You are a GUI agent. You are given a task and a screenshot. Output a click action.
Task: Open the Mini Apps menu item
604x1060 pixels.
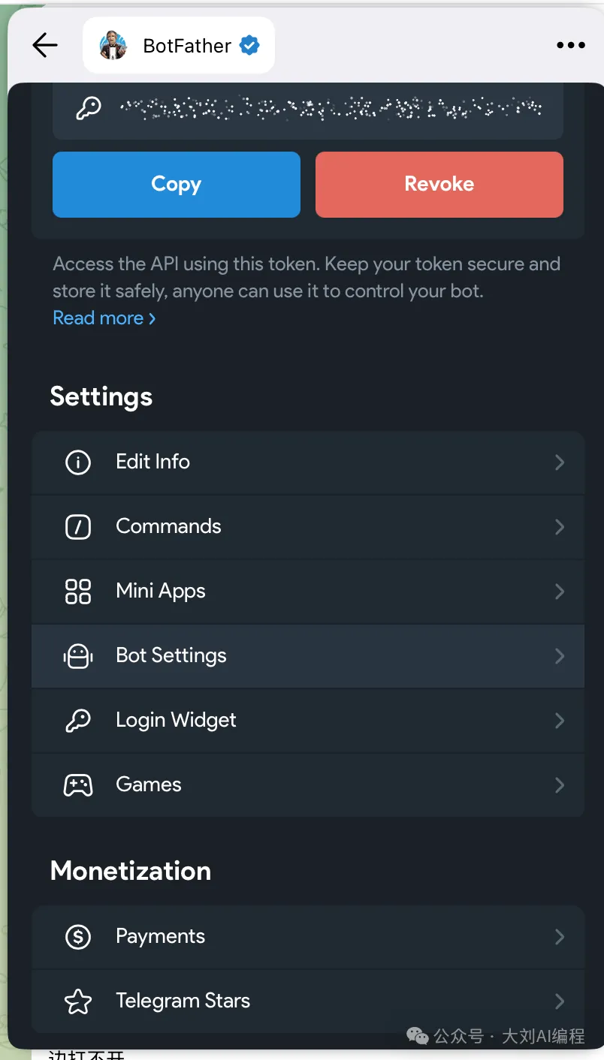pos(161,592)
